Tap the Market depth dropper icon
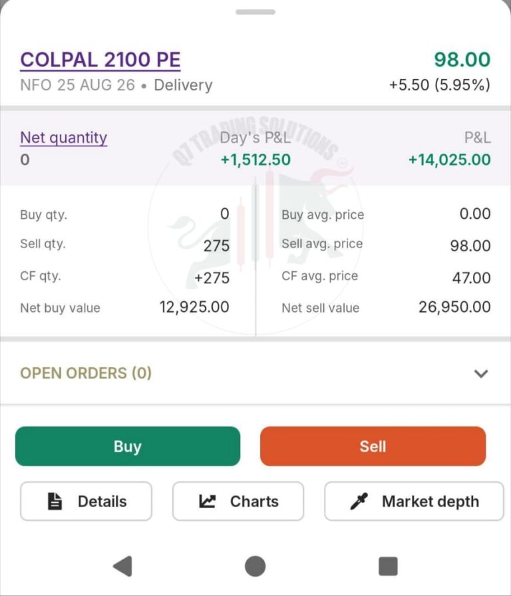 coord(359,501)
